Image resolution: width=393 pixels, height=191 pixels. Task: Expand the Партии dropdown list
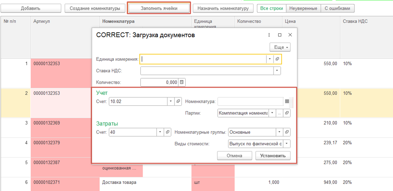pyautogui.click(x=272, y=113)
